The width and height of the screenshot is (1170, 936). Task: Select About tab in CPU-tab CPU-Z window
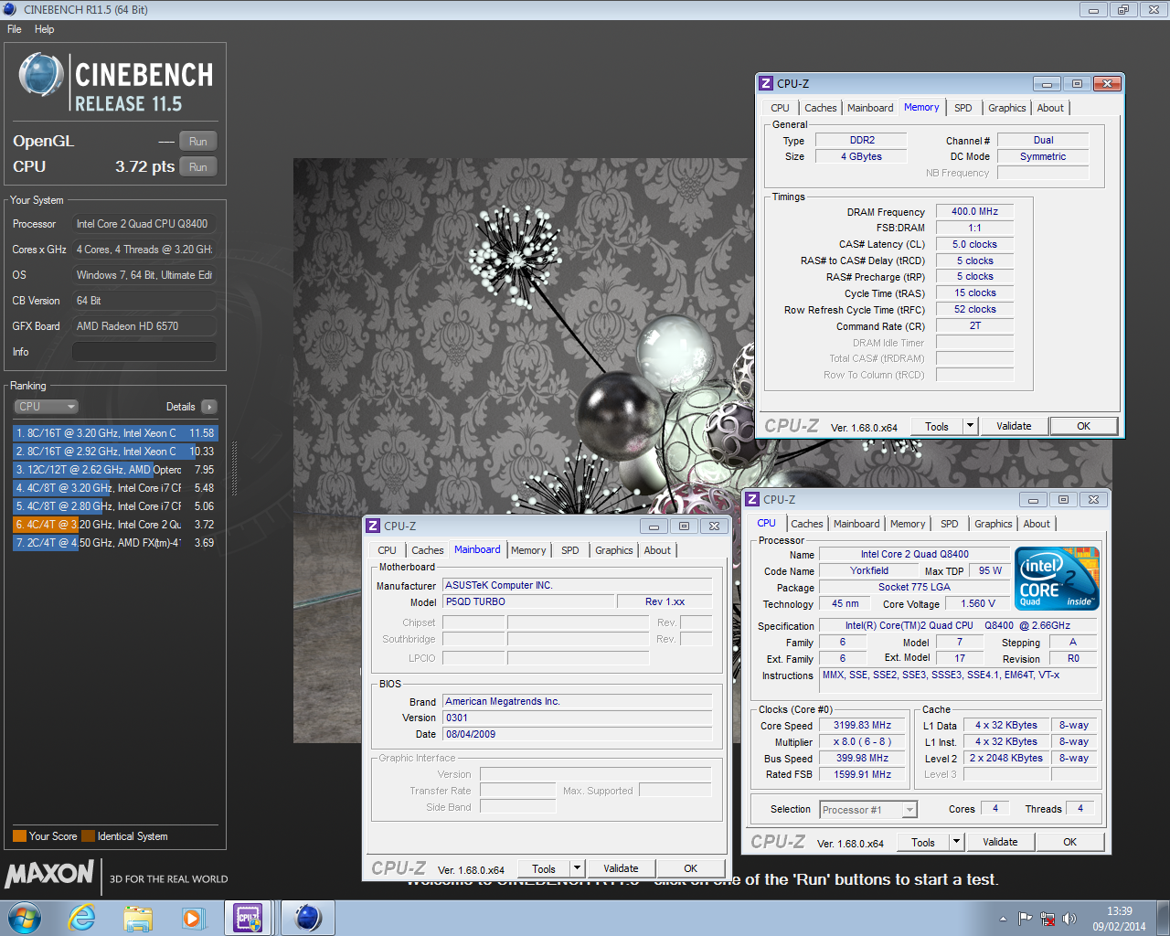coord(1037,524)
